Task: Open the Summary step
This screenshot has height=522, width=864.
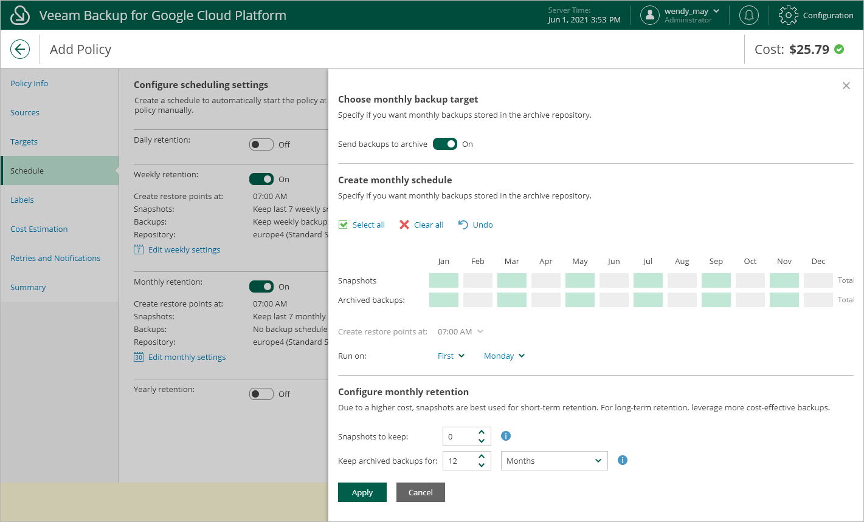Action: [28, 287]
